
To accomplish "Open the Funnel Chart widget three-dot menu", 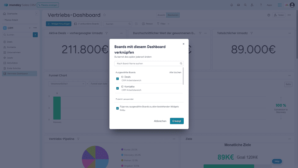I will [289, 75].
